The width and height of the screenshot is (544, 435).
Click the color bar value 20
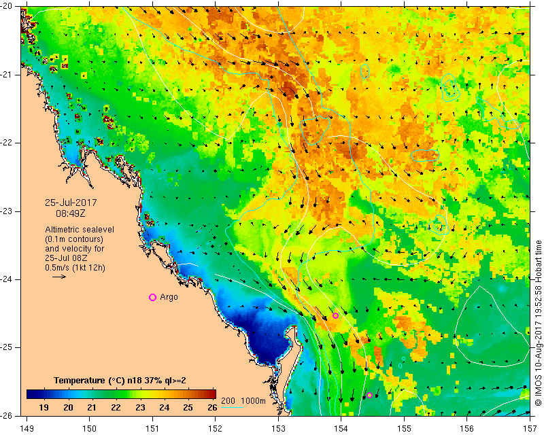(68, 407)
